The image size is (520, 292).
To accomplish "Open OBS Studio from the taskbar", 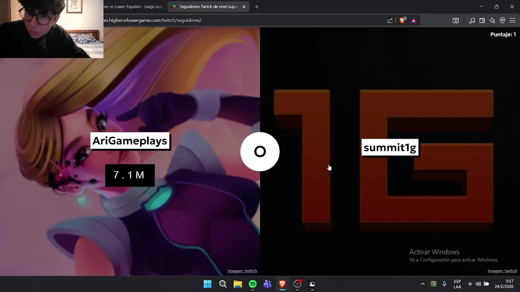I will pyautogui.click(x=297, y=284).
